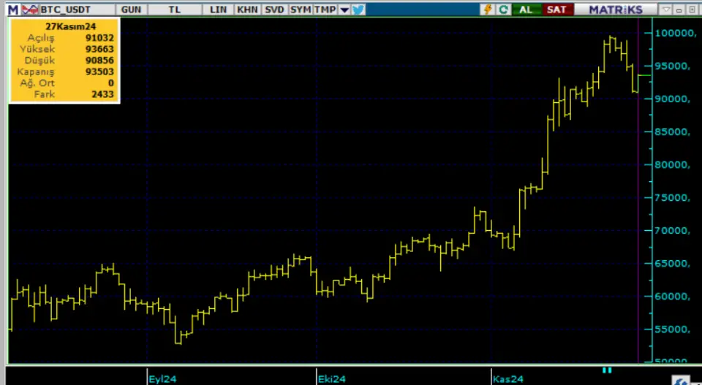Toggle LIN linear scale mode
Viewport: 702px width, 385px height.
pyautogui.click(x=218, y=9)
